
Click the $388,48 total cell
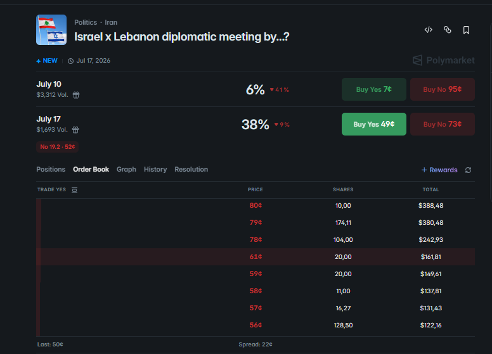click(x=430, y=206)
